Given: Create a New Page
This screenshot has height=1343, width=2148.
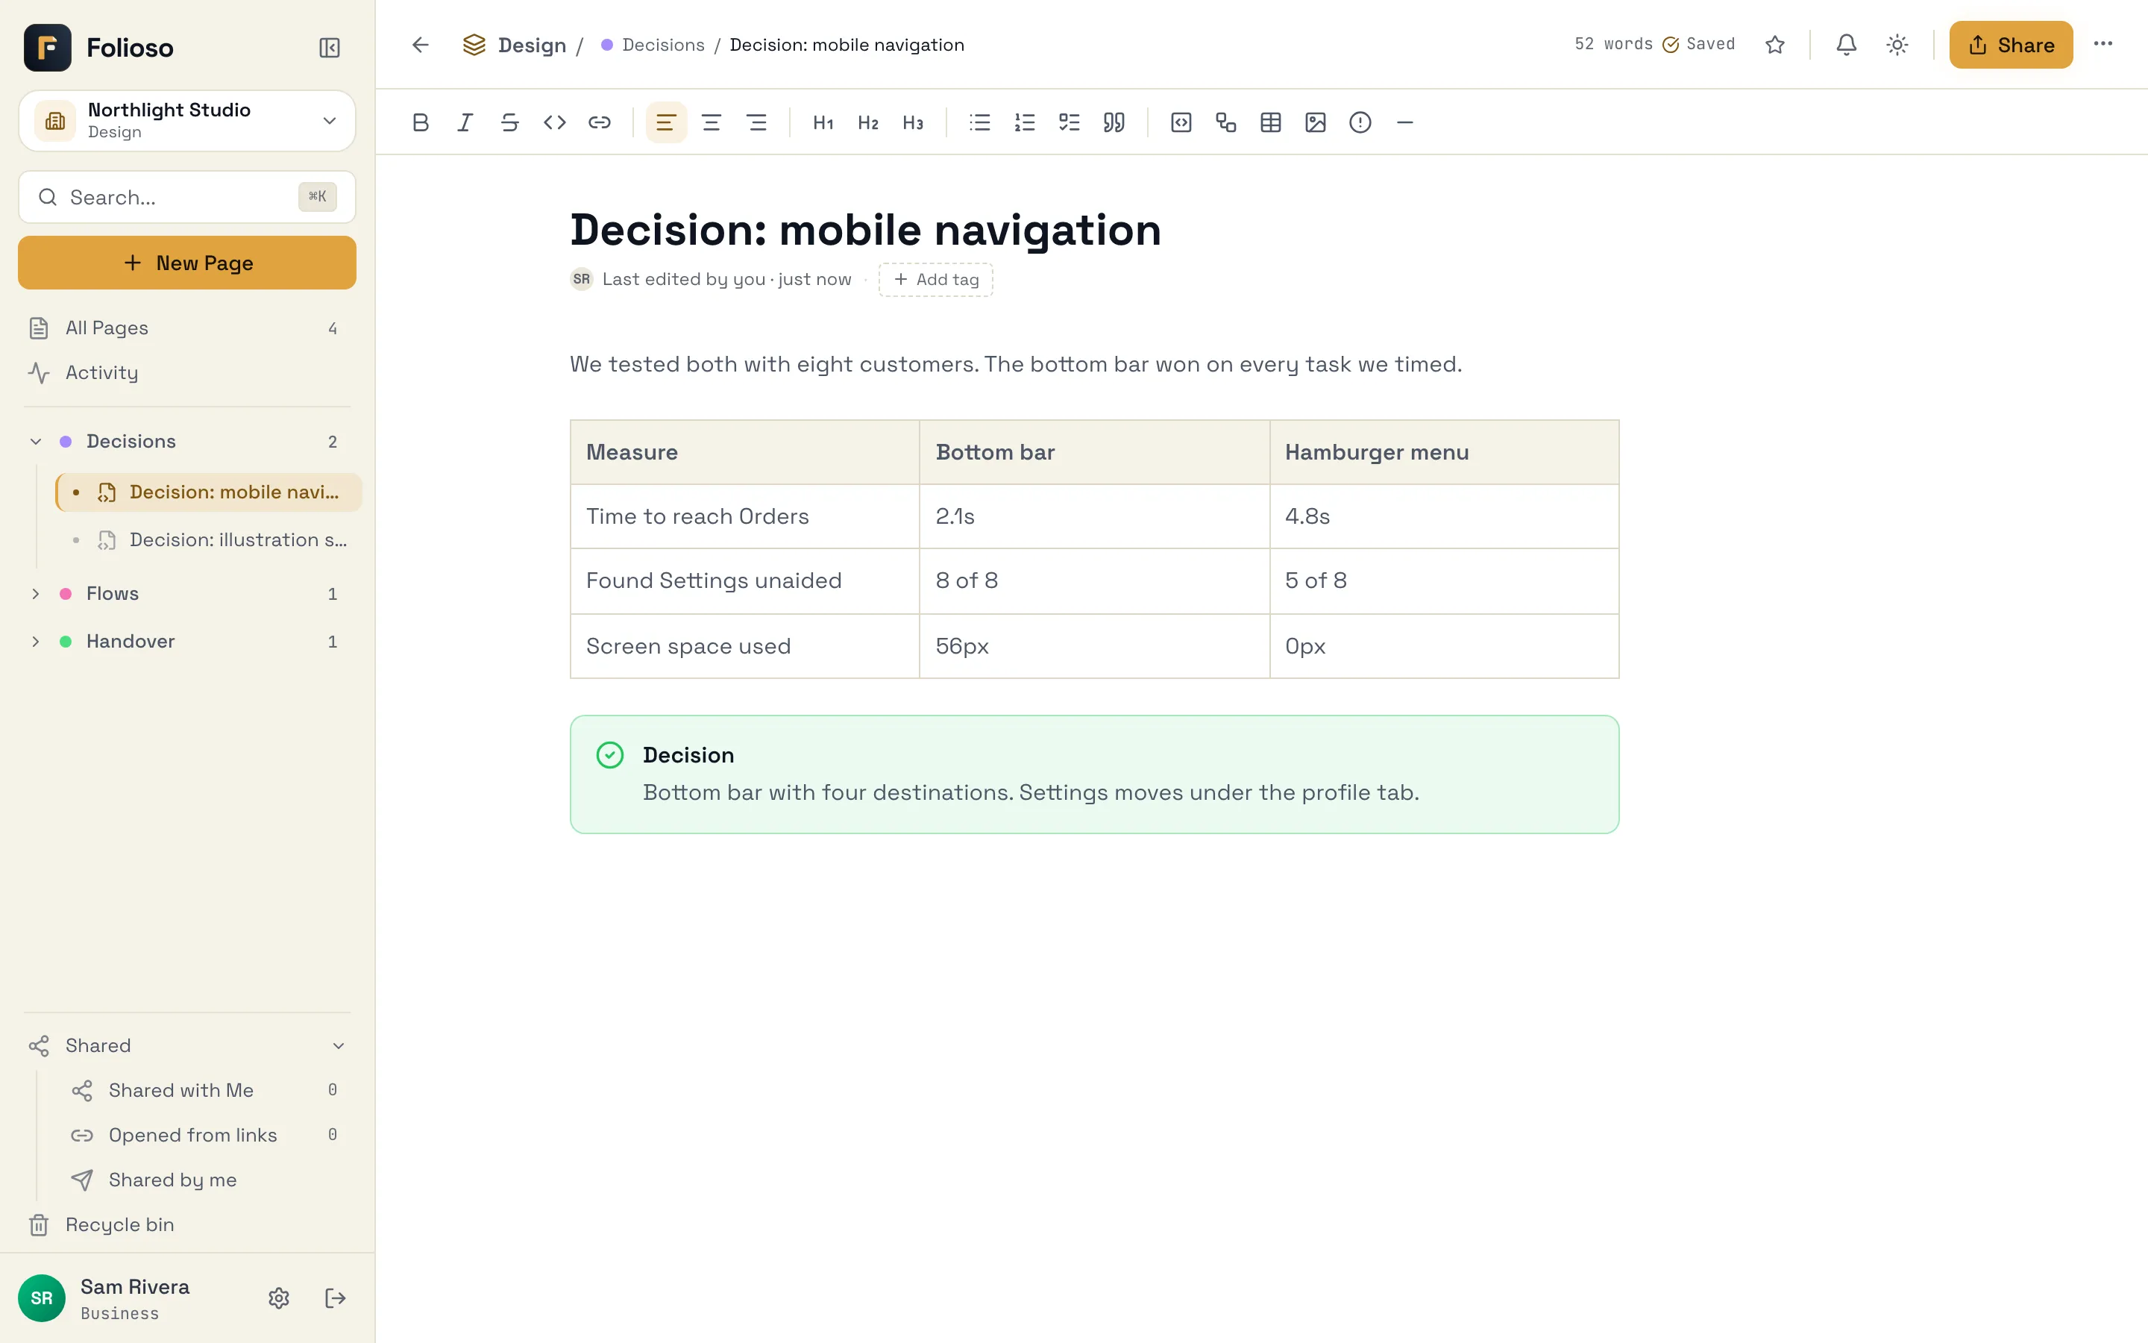Looking at the screenshot, I should pos(187,263).
